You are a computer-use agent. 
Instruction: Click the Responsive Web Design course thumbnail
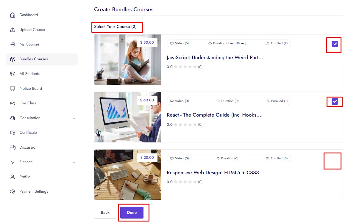128,175
